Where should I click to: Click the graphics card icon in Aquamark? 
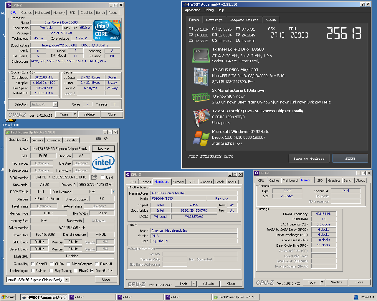point(201,118)
